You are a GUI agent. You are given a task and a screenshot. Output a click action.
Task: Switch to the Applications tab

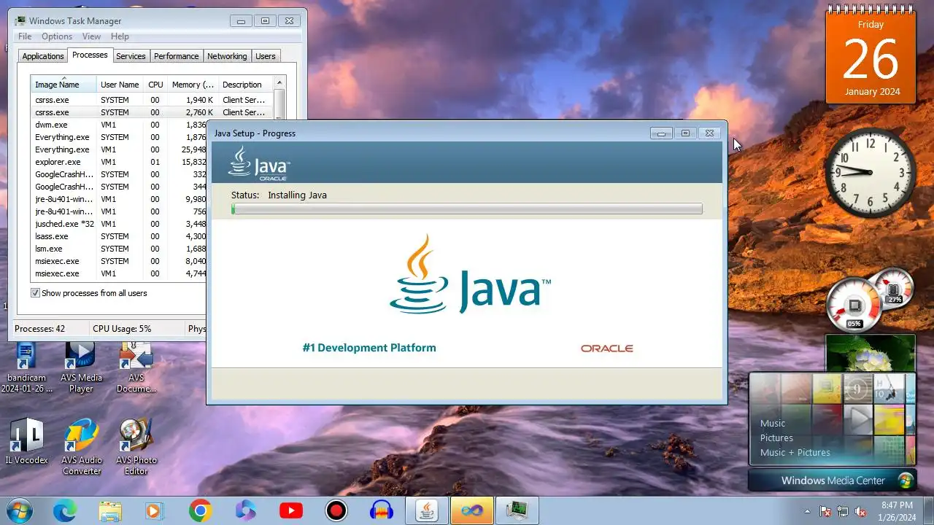tap(43, 56)
